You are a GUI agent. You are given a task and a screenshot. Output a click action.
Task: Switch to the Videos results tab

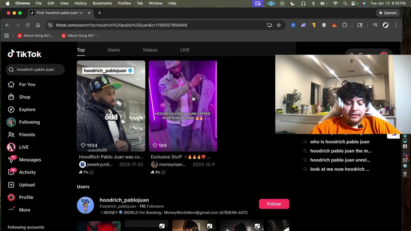pyautogui.click(x=150, y=50)
